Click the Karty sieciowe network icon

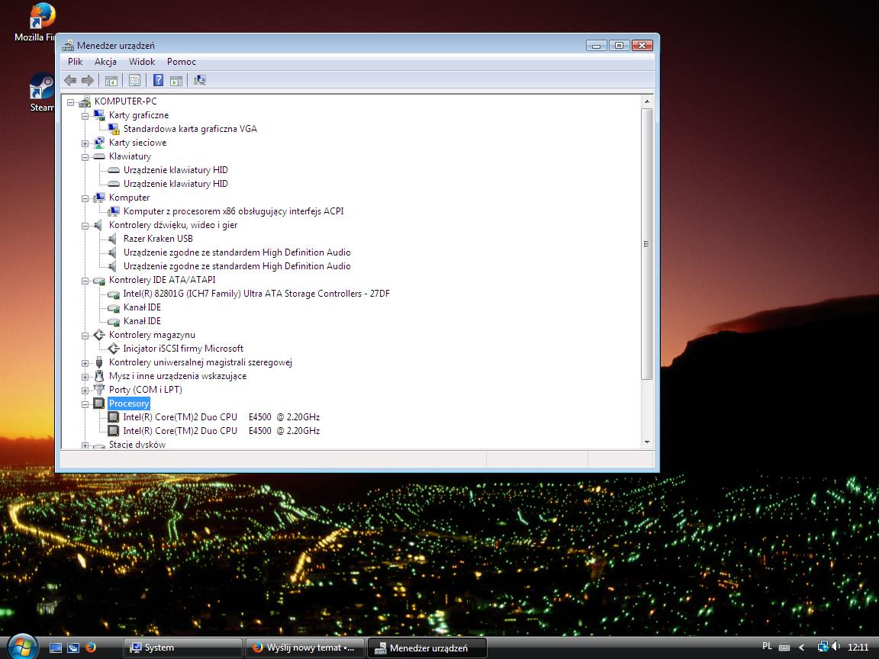click(x=99, y=143)
